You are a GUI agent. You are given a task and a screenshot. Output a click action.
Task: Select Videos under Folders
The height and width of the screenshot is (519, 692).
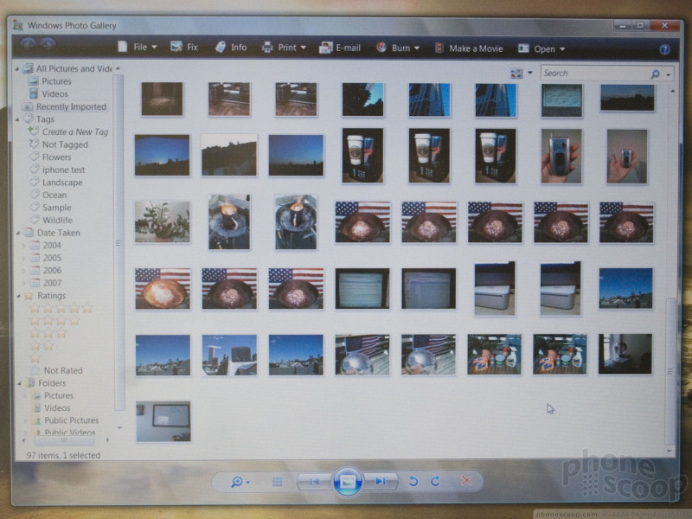coord(57,408)
